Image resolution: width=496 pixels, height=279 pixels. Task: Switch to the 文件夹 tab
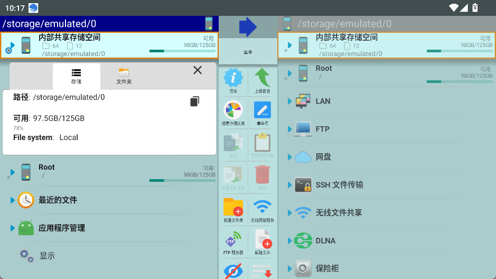pyautogui.click(x=124, y=77)
